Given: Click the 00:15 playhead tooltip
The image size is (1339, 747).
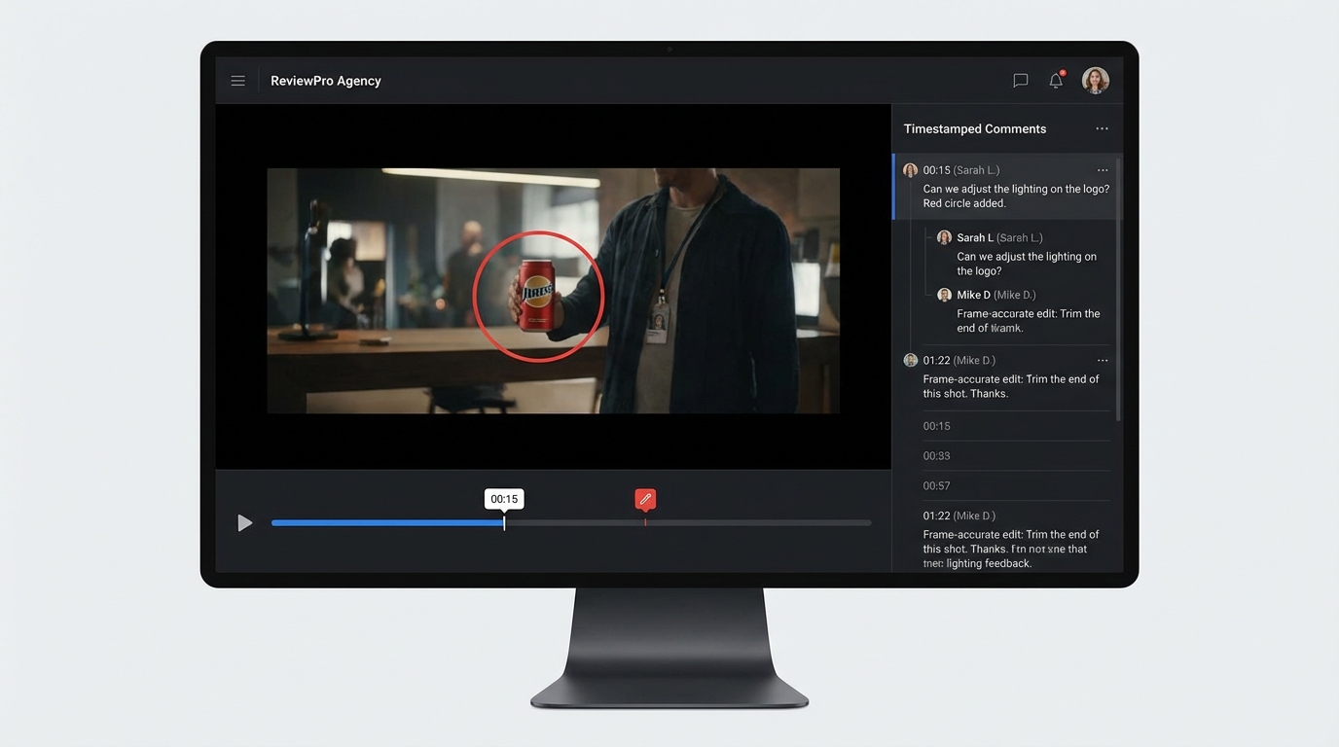Looking at the screenshot, I should coord(504,499).
